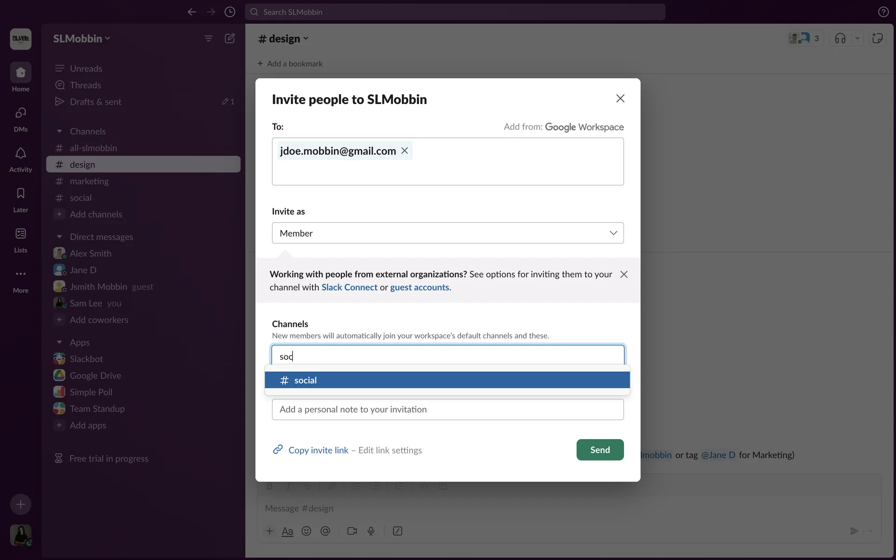Click the Copy invite link
Image resolution: width=896 pixels, height=560 pixels.
click(x=318, y=450)
